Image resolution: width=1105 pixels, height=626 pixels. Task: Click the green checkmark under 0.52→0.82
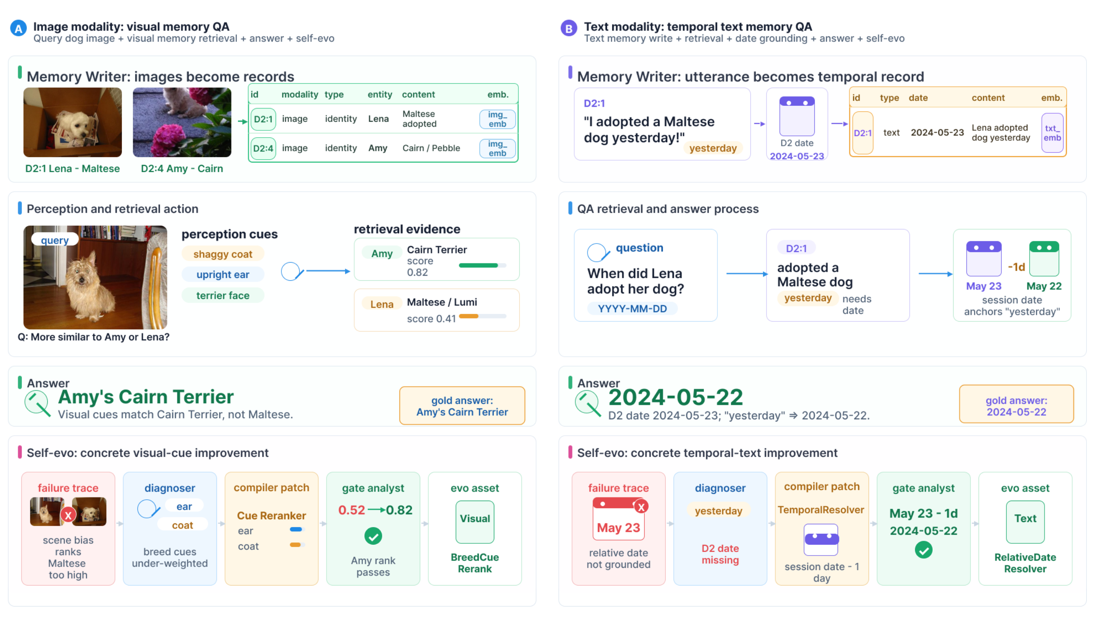coord(373,536)
